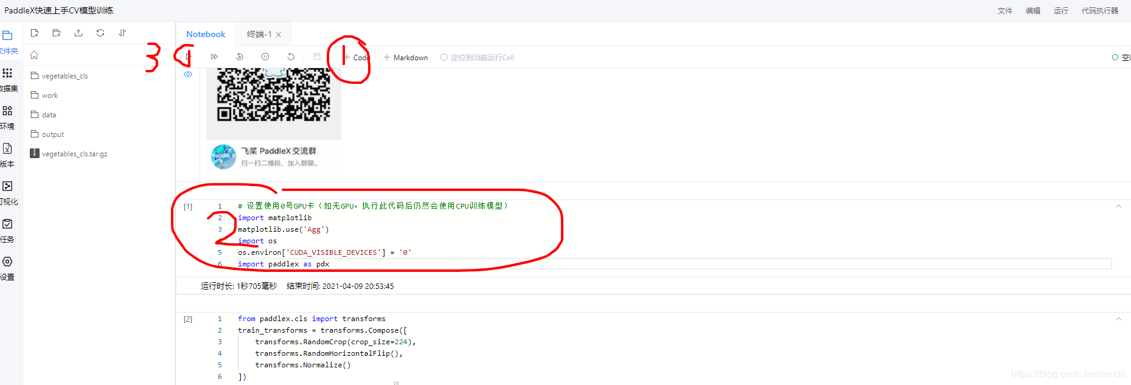
Task: Go to the home directory icon
Action: 34,55
